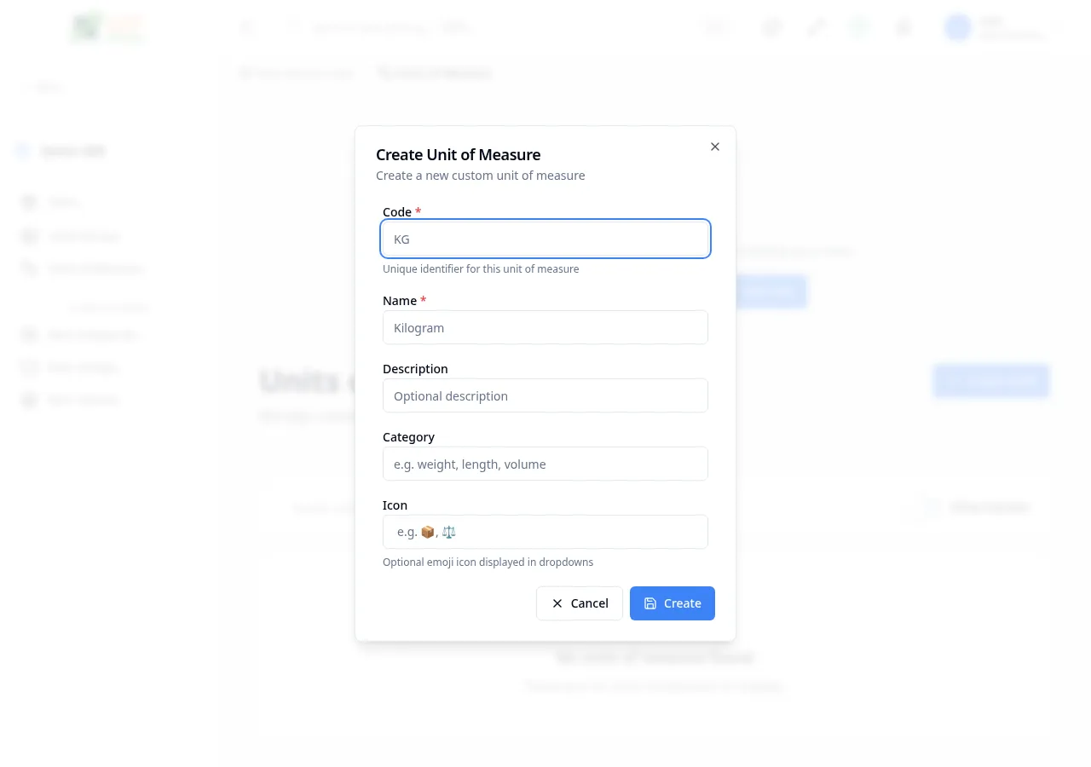The width and height of the screenshot is (1091, 767).
Task: Click the first breadcrumb item in the page header
Action: [x=297, y=73]
